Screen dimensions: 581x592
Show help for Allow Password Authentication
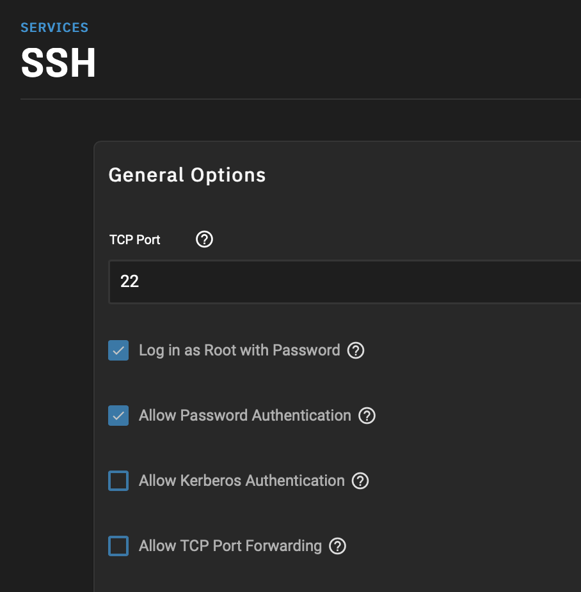click(367, 416)
